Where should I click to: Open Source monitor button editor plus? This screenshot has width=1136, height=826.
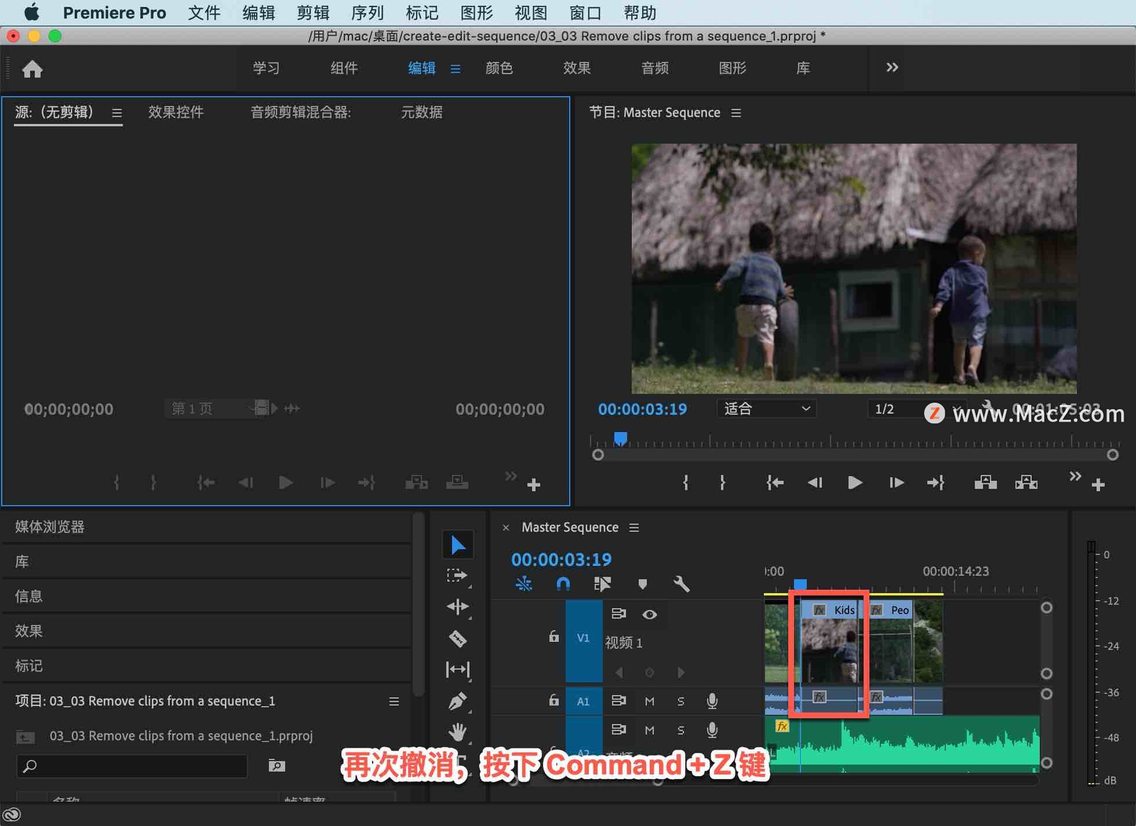pos(534,485)
